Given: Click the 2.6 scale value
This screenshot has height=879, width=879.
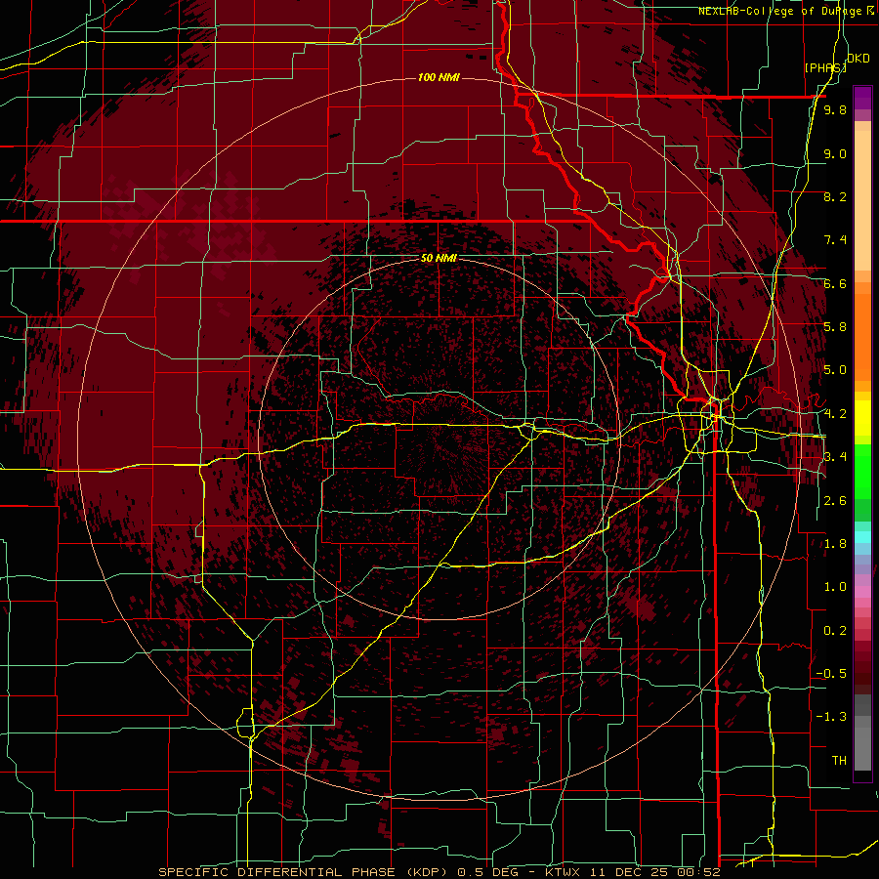Looking at the screenshot, I should click(835, 501).
